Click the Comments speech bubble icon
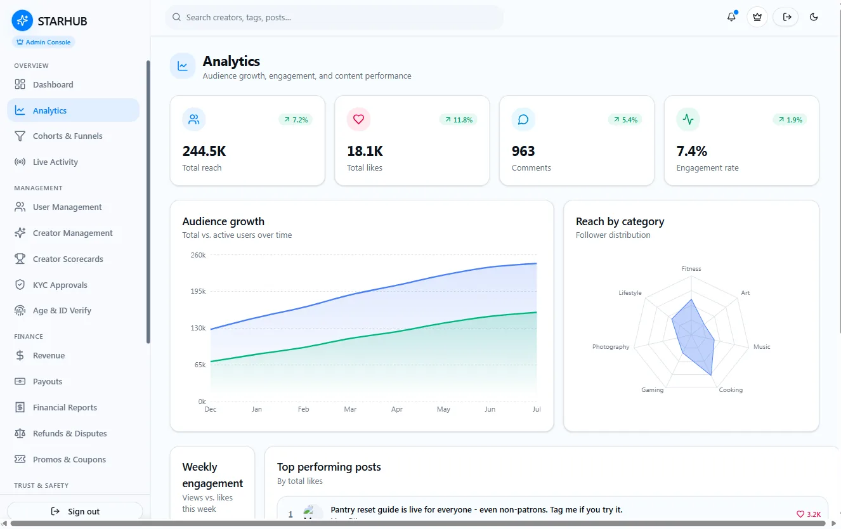Screen dimensions: 841x529 pyautogui.click(x=523, y=119)
